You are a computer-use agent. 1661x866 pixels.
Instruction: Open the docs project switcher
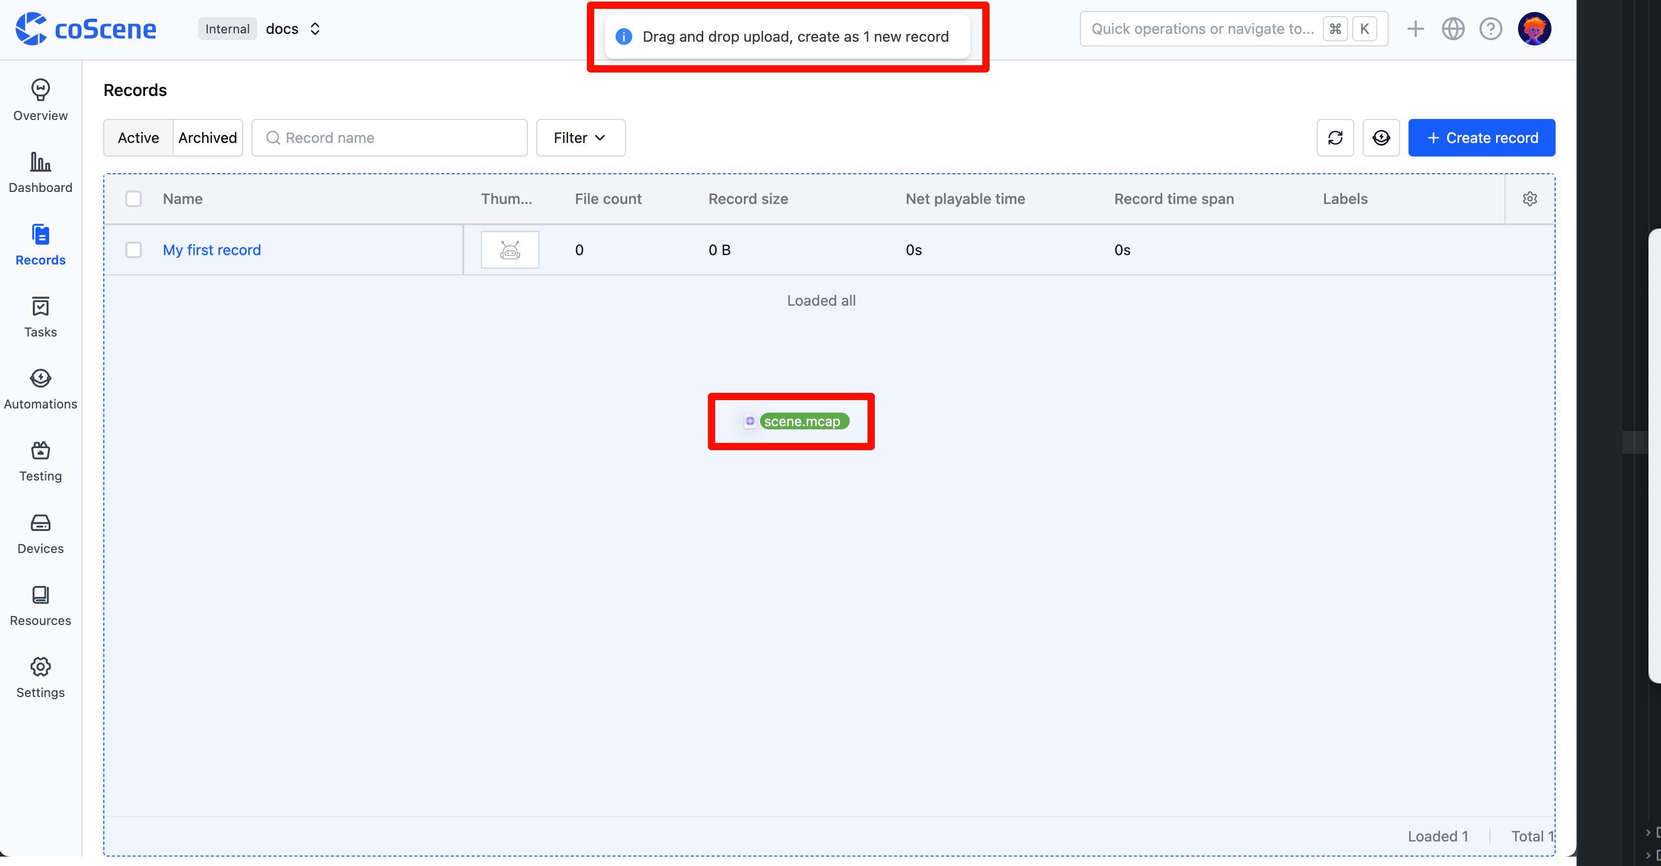pyautogui.click(x=293, y=29)
